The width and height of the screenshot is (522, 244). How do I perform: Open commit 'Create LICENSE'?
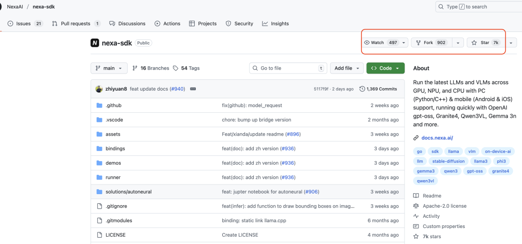pos(240,235)
